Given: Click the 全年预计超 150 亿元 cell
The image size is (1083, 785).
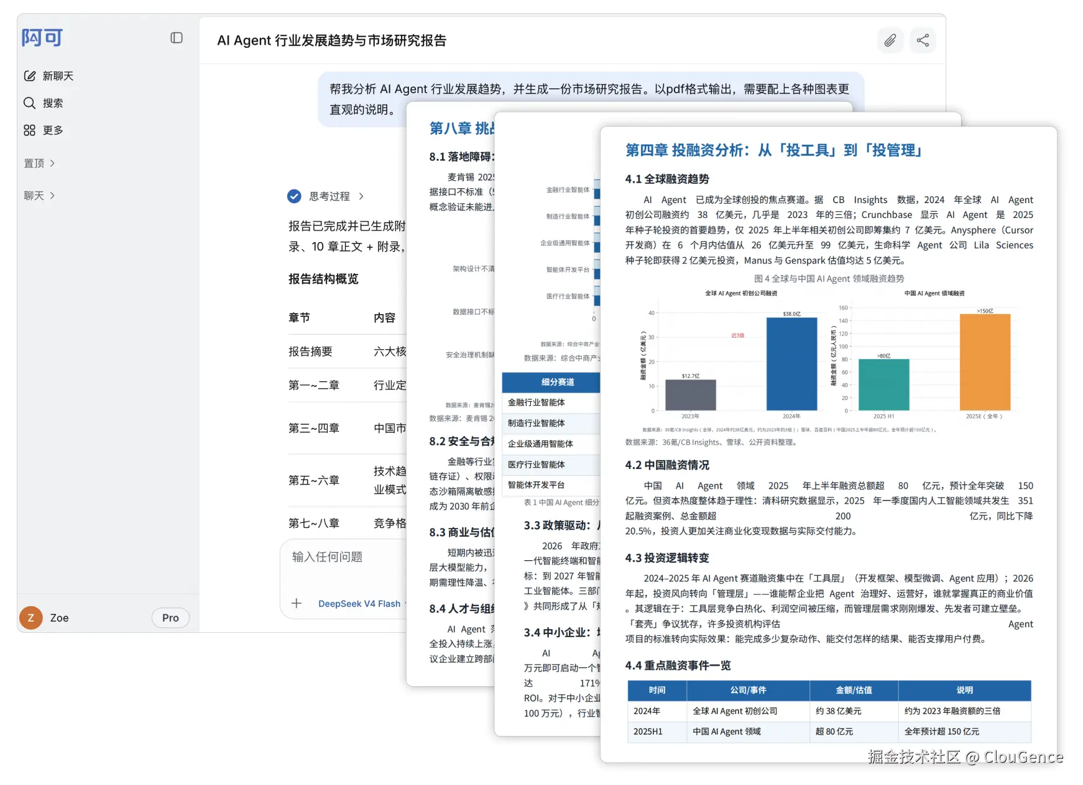Looking at the screenshot, I should [x=964, y=732].
